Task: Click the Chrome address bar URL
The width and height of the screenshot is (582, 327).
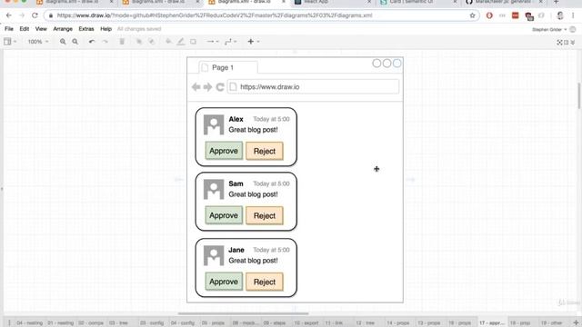Action: pos(215,15)
